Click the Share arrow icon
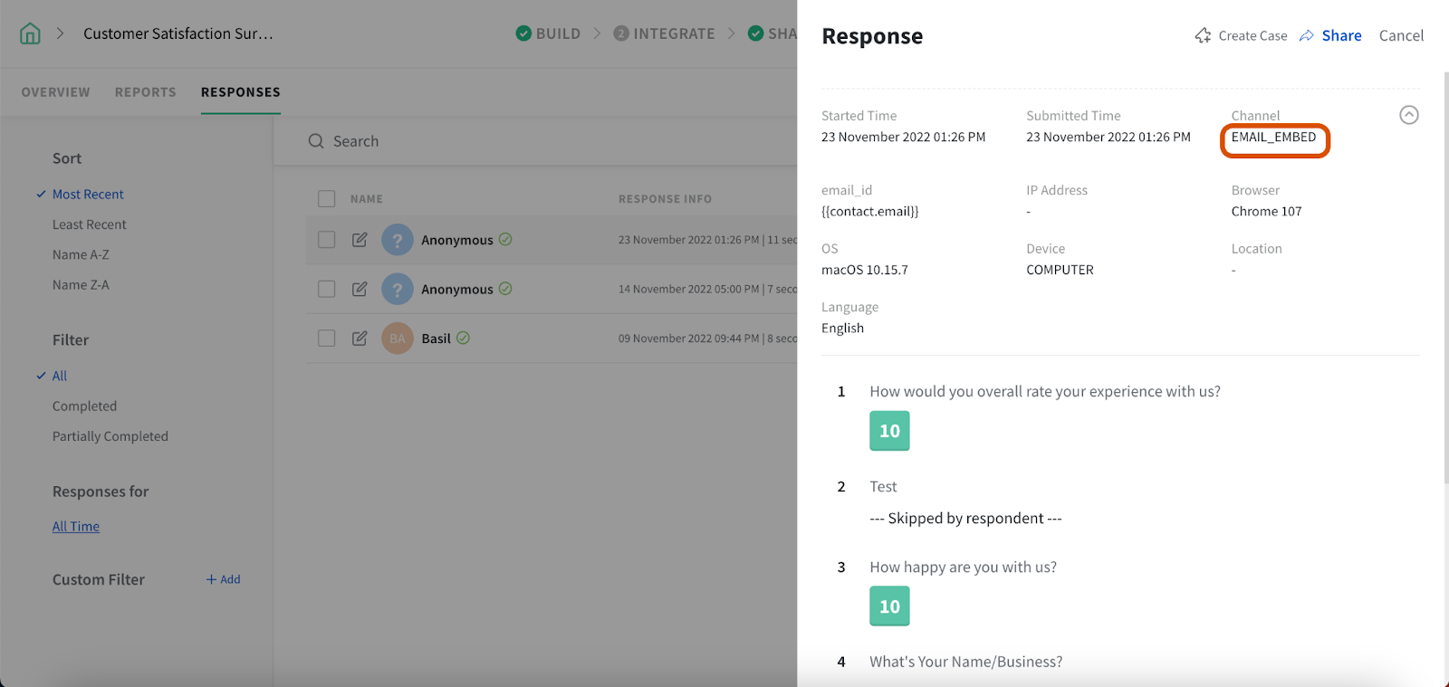 (x=1307, y=36)
